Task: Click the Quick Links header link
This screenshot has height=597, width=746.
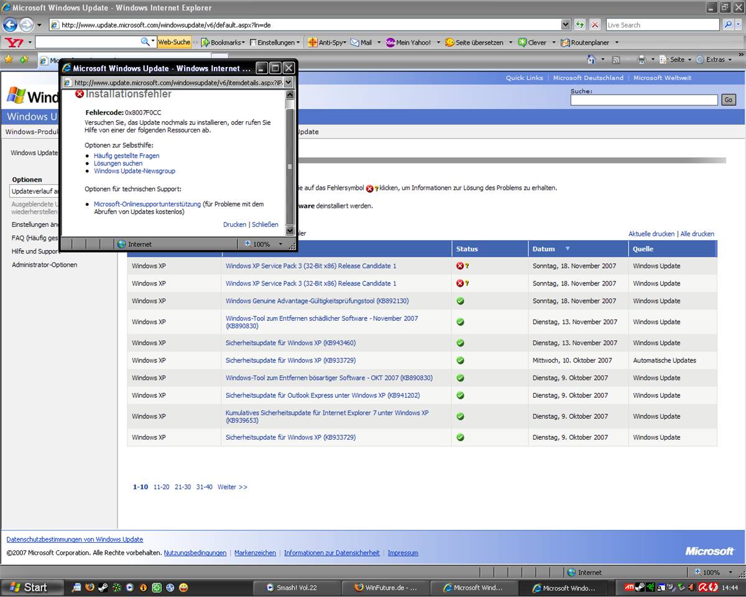Action: pos(524,78)
